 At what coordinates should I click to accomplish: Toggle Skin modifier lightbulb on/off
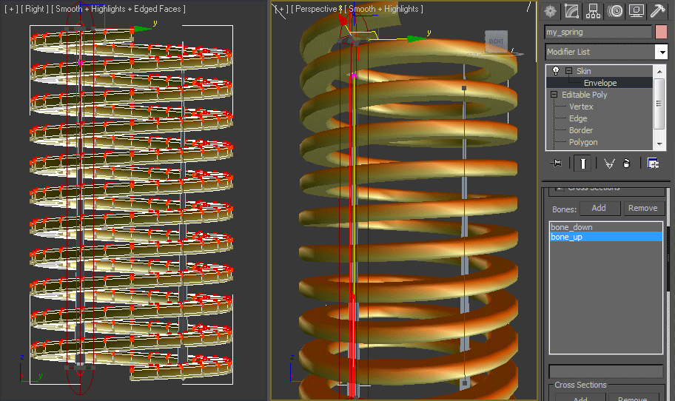(556, 71)
